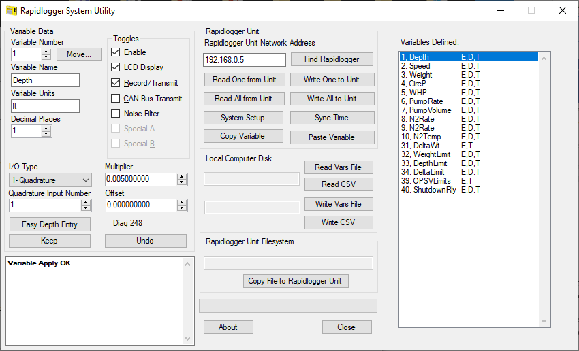The image size is (579, 351).
Task: Click the Move... button
Action: point(79,54)
